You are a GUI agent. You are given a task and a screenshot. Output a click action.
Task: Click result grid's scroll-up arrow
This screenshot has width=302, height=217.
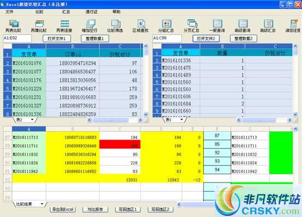[x=295, y=129]
